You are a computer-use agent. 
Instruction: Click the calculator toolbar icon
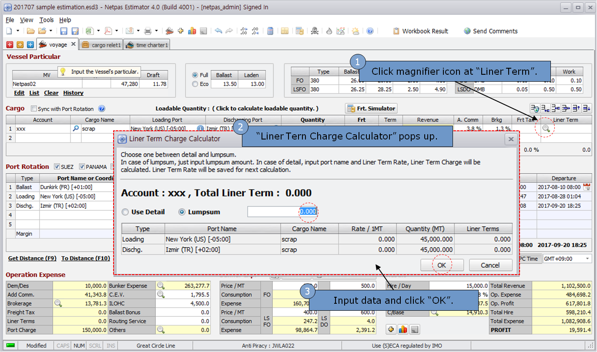270,31
